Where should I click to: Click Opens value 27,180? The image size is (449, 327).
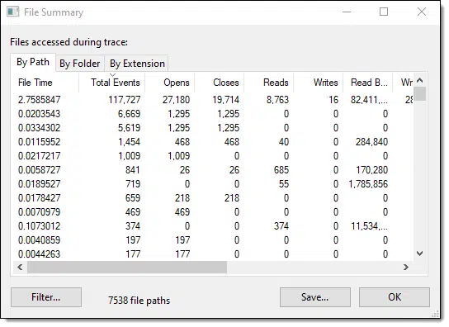pos(176,100)
